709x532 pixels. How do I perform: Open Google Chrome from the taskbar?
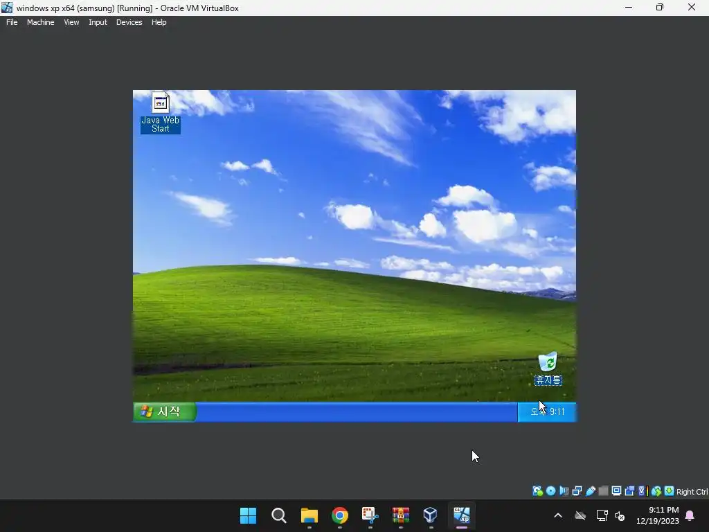pyautogui.click(x=339, y=515)
